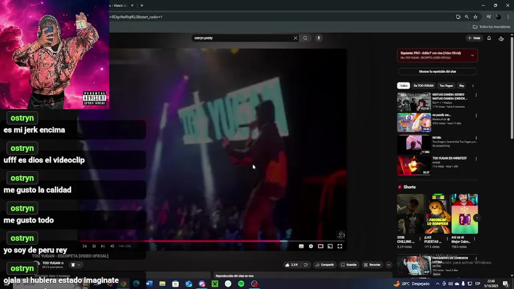Open options for '200k CHILLING' short
The image size is (514, 289).
click(420, 238)
